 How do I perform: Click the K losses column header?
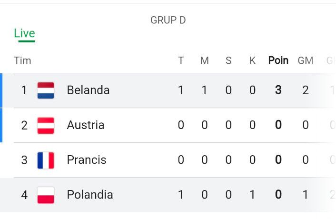coord(252,60)
